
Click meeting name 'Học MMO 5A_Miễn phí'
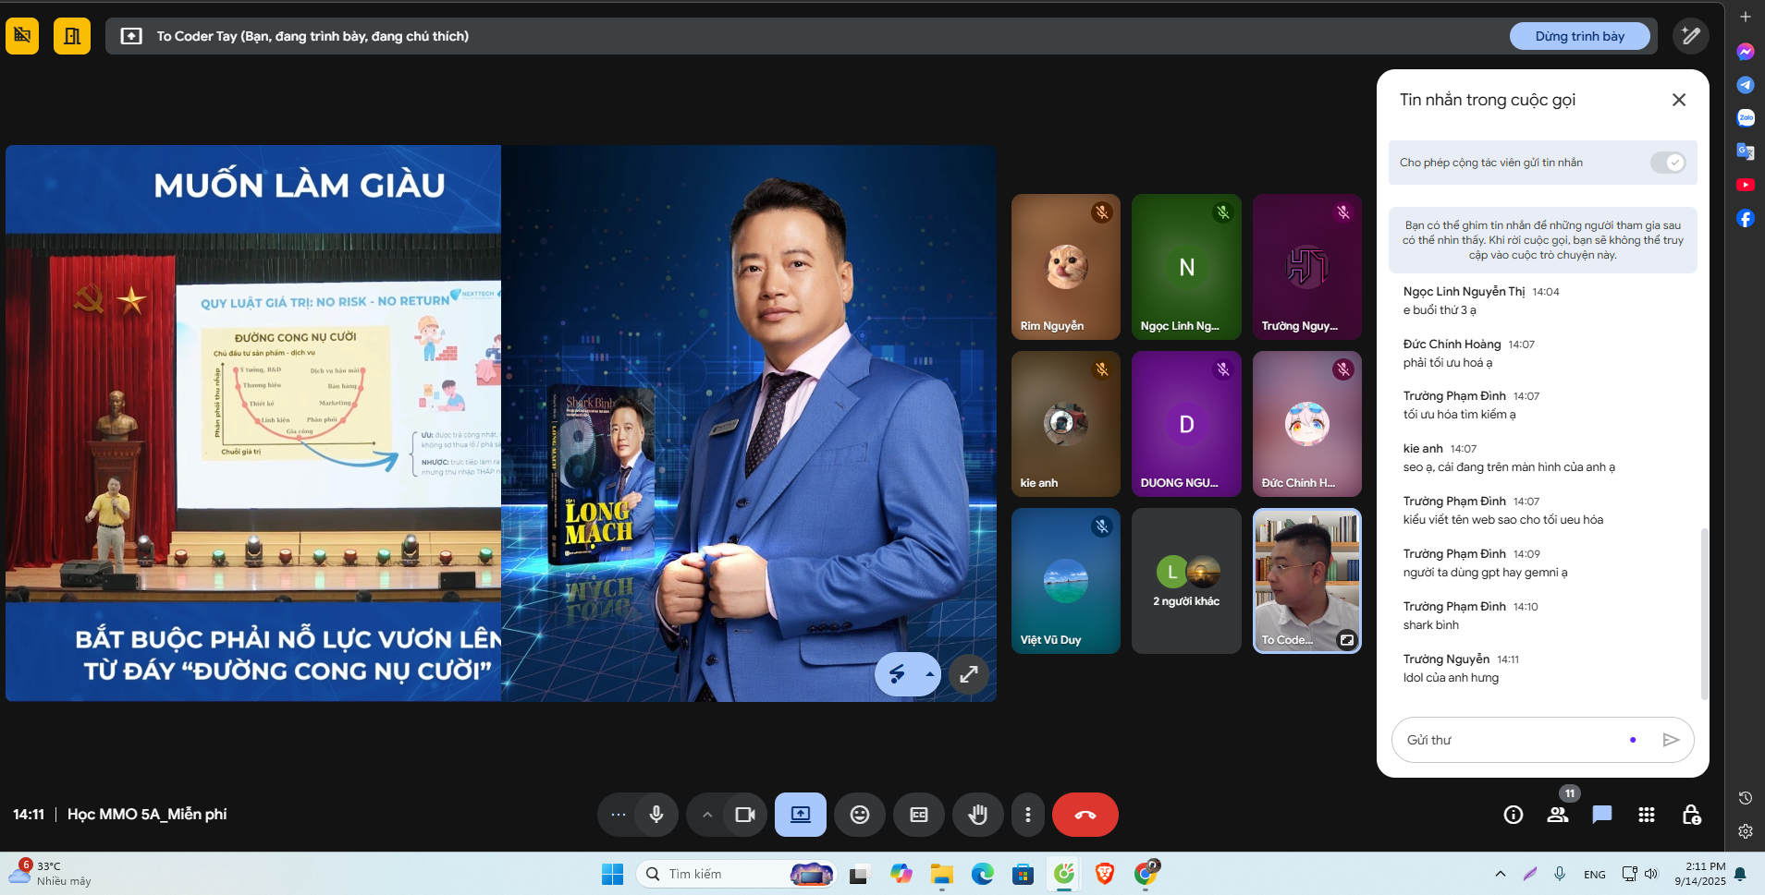147,814
